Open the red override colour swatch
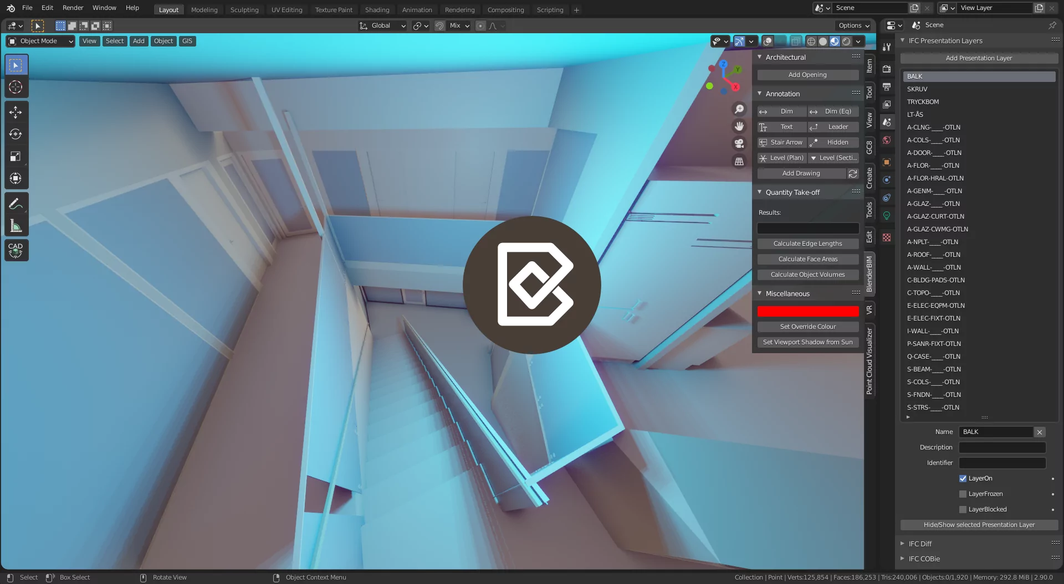 click(807, 311)
